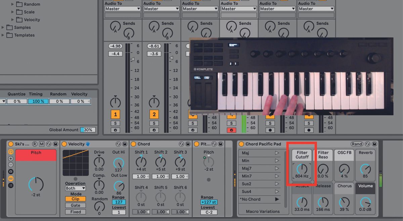
Task: Save the Velocity device preset
Action: 125,144
